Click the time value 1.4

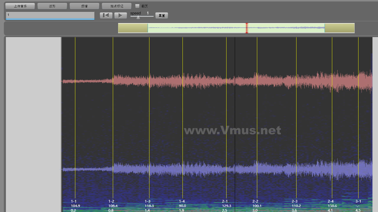[147, 210]
